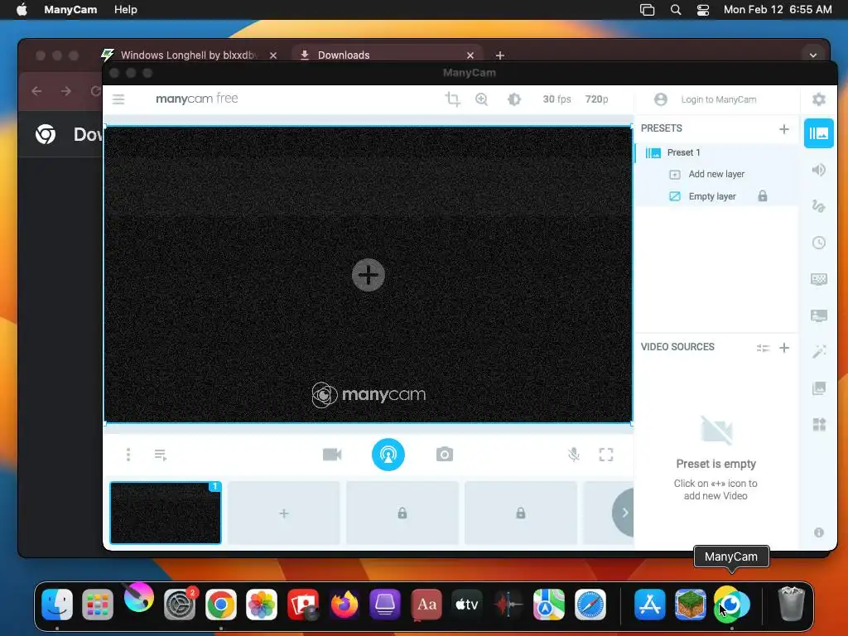This screenshot has width=848, height=636.
Task: Click the lock icon beside Empty layer
Action: click(763, 196)
